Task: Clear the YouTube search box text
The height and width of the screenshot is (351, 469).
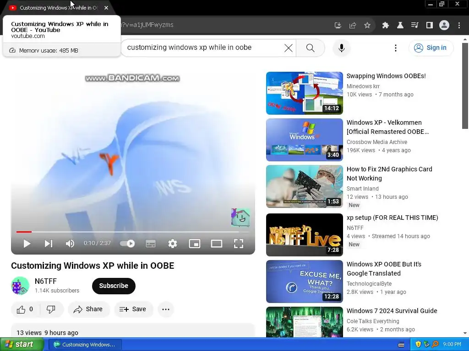Action: tap(289, 48)
